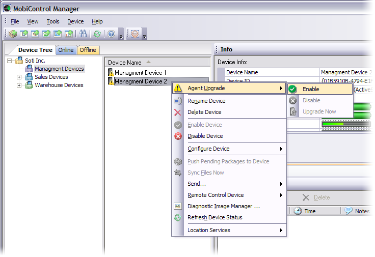Click the green refresh toolbar icon
This screenshot has width=375, height=257.
(x=97, y=34)
